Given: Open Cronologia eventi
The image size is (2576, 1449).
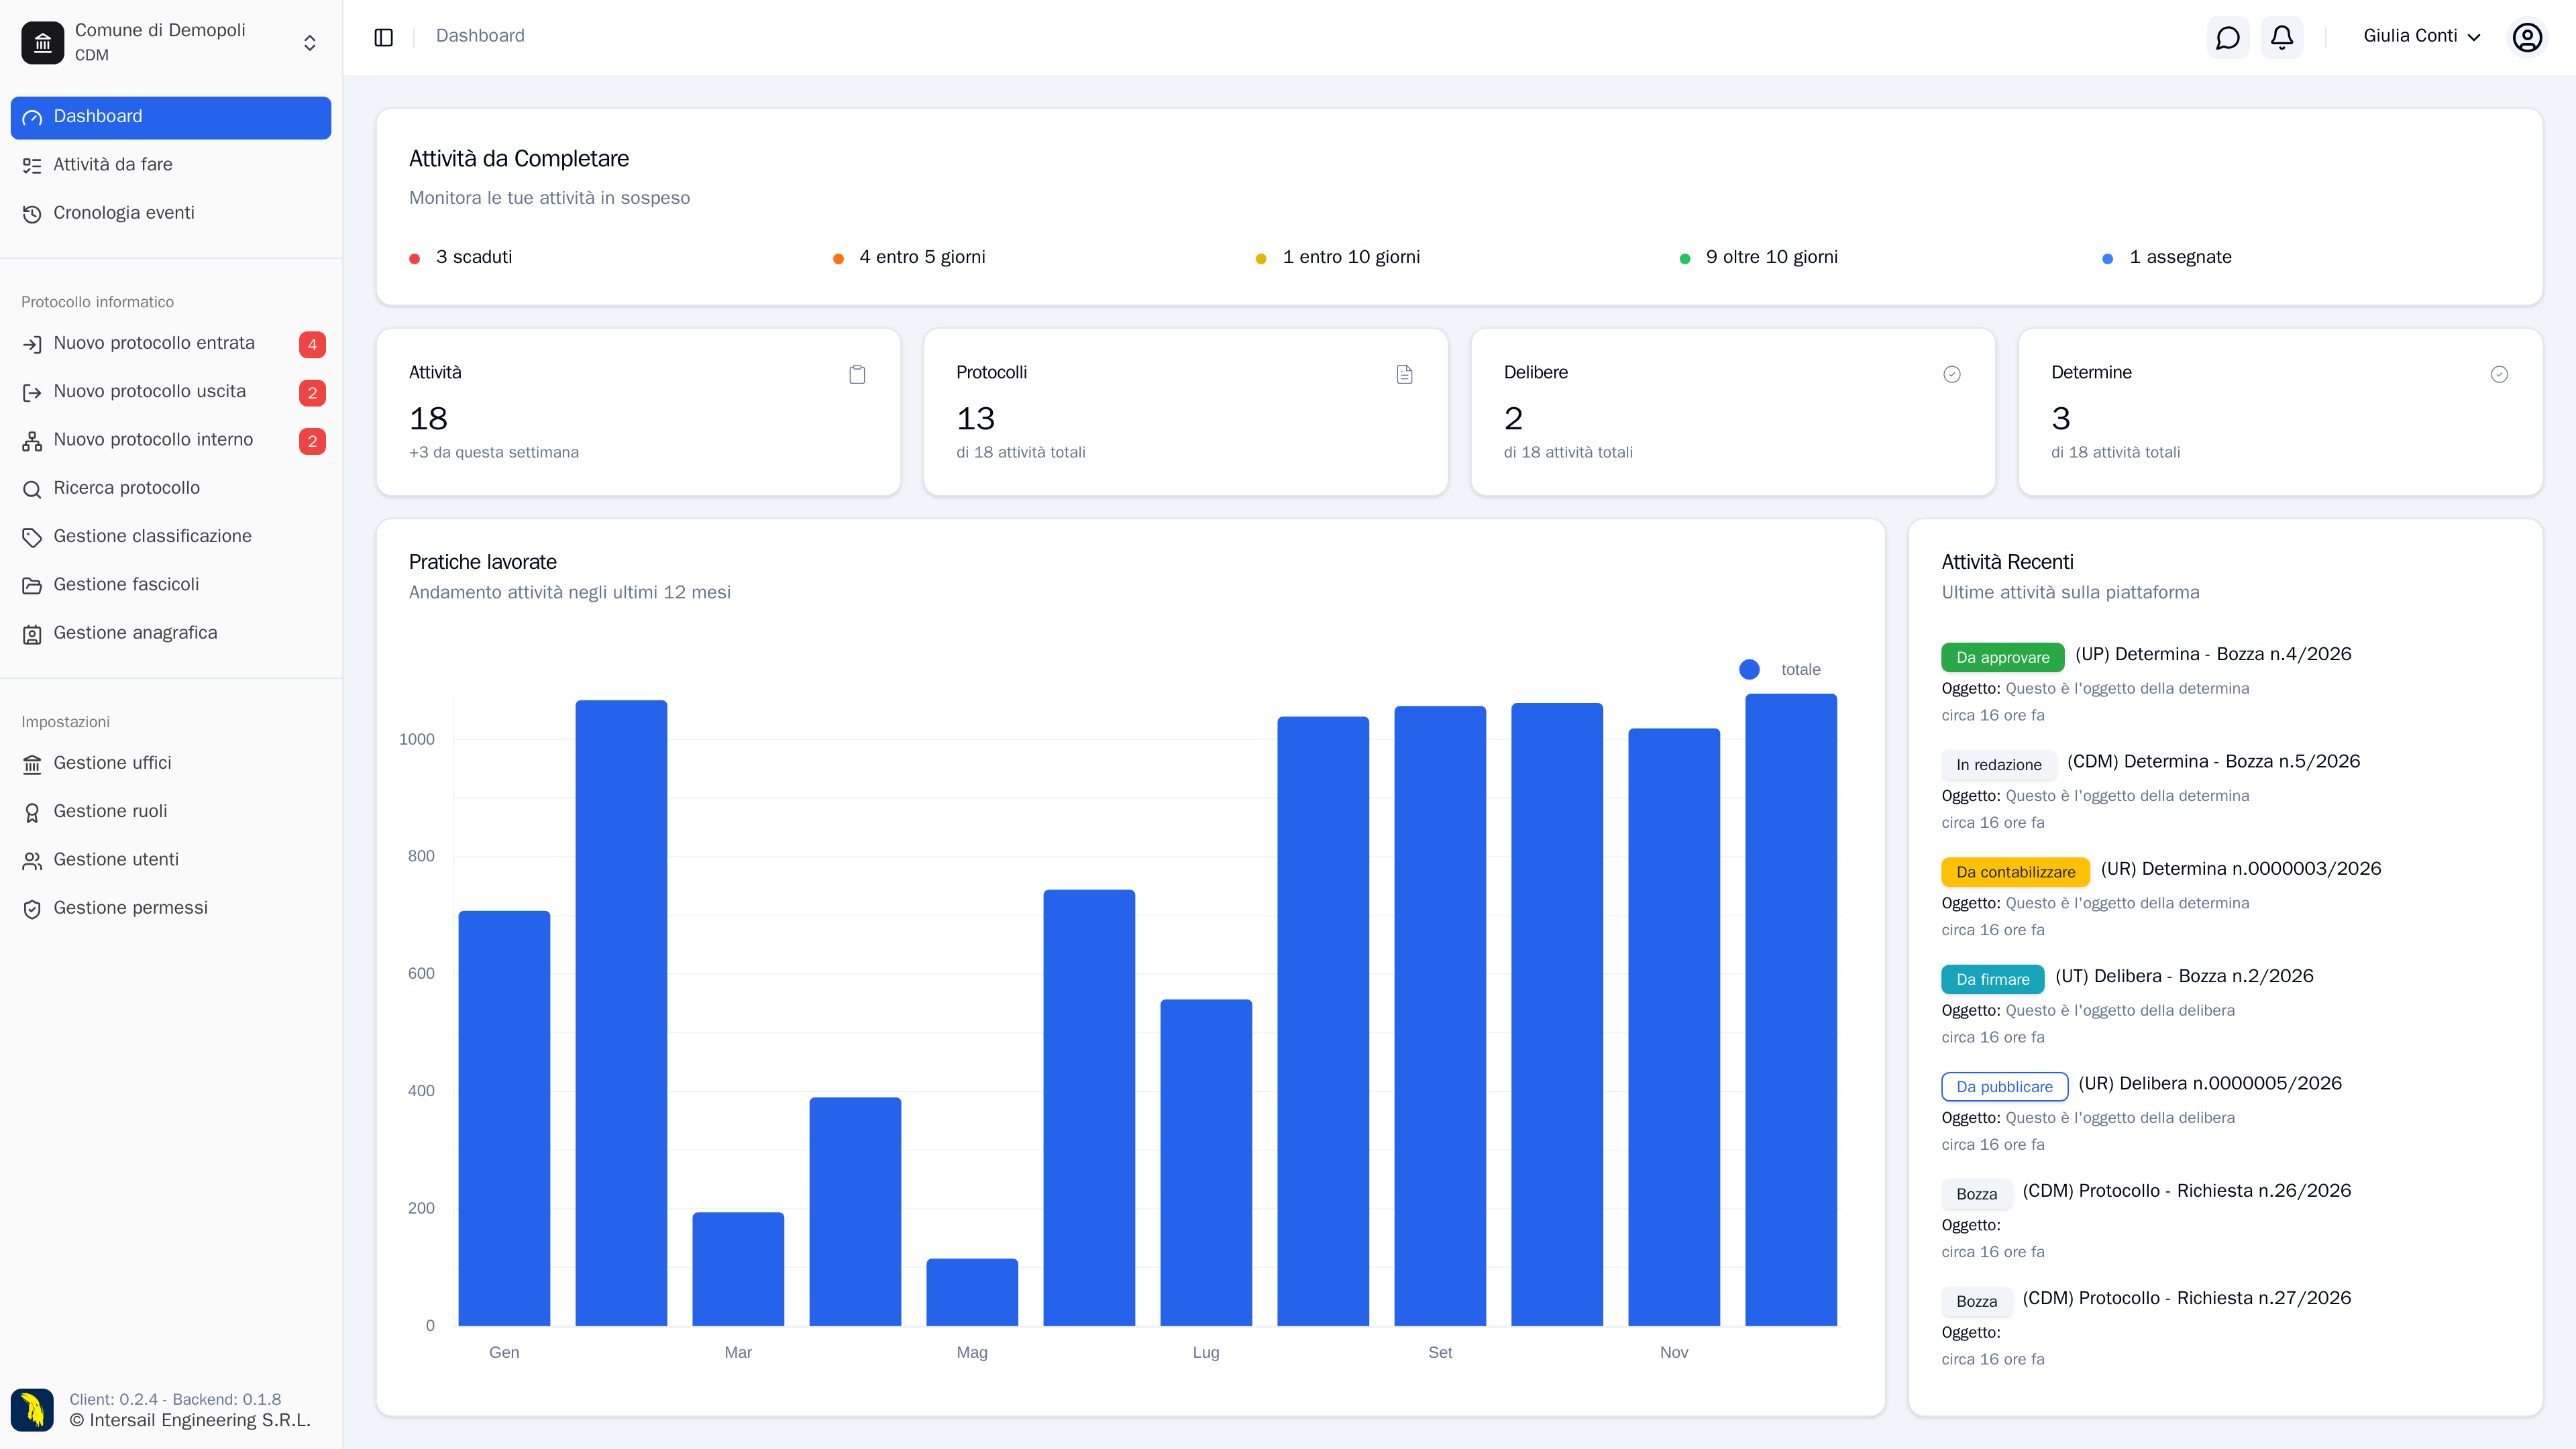Looking at the screenshot, I should (171, 213).
